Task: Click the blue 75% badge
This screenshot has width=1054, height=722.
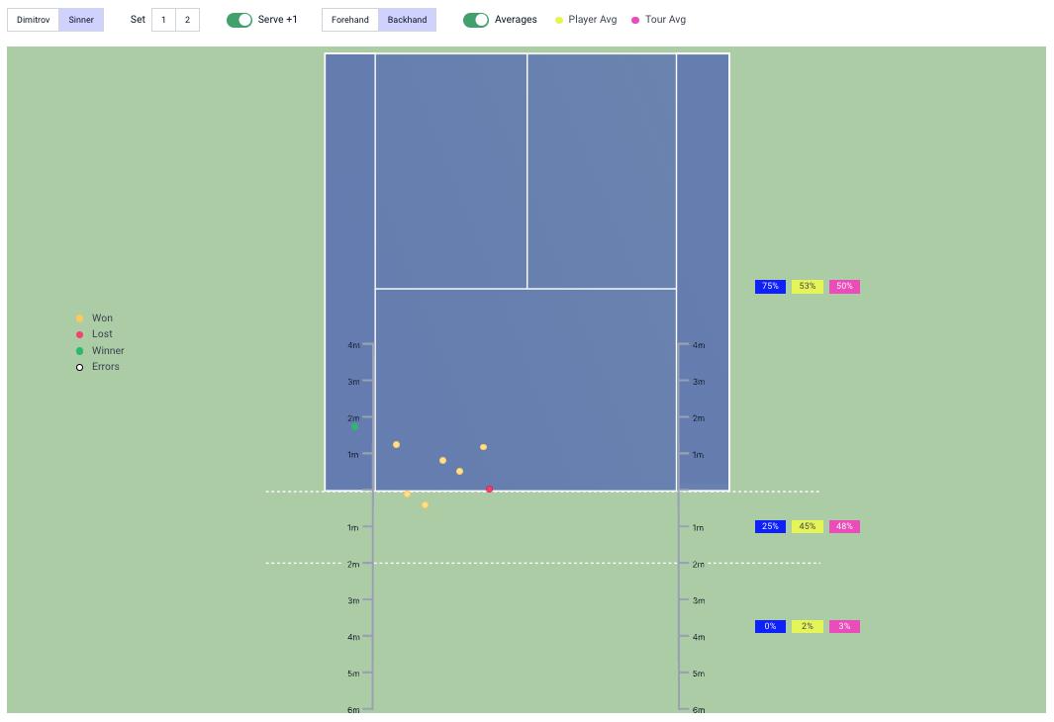Action: click(770, 287)
